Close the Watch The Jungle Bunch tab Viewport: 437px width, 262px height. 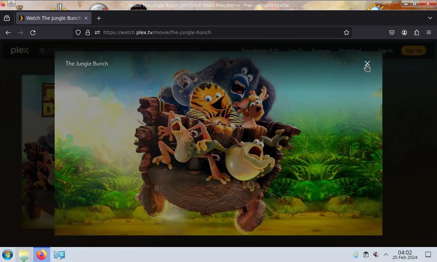tap(86, 18)
